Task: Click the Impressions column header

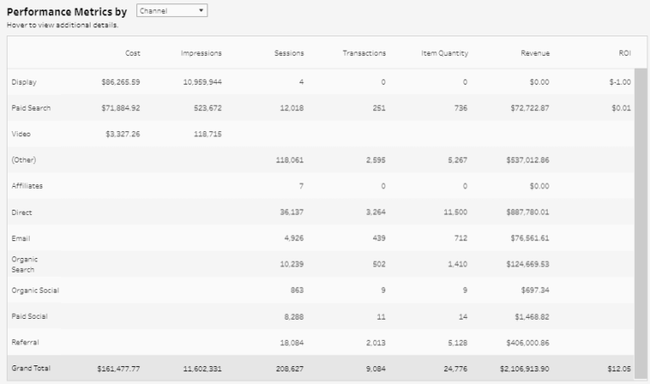Action: (x=201, y=53)
